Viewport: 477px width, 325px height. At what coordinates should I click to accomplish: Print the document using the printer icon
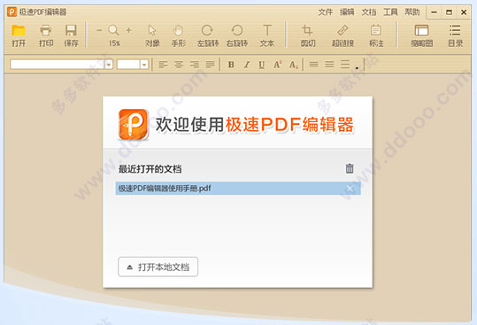[46, 35]
